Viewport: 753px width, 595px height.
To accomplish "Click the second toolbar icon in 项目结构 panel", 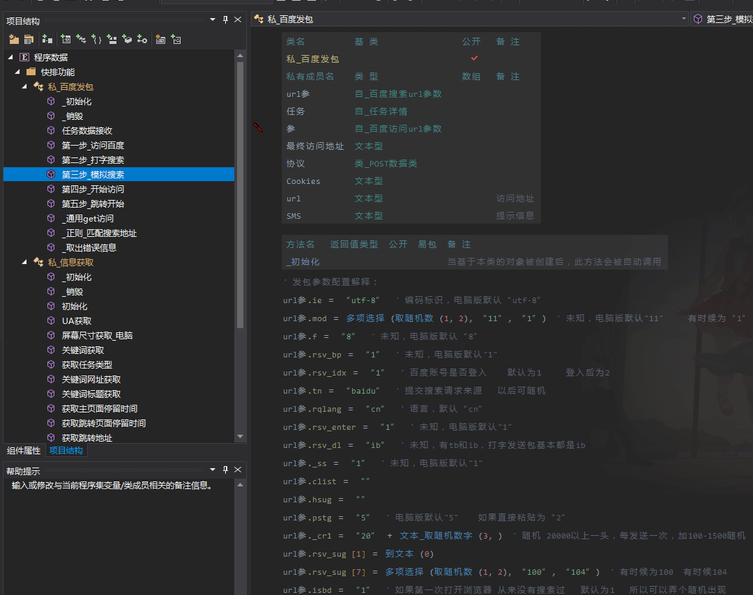I will (29, 40).
